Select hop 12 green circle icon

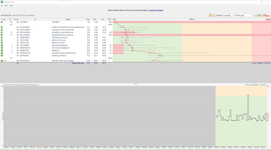pos(2,51)
